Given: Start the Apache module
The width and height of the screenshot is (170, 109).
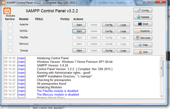Looking at the screenshot, I should (79, 25).
